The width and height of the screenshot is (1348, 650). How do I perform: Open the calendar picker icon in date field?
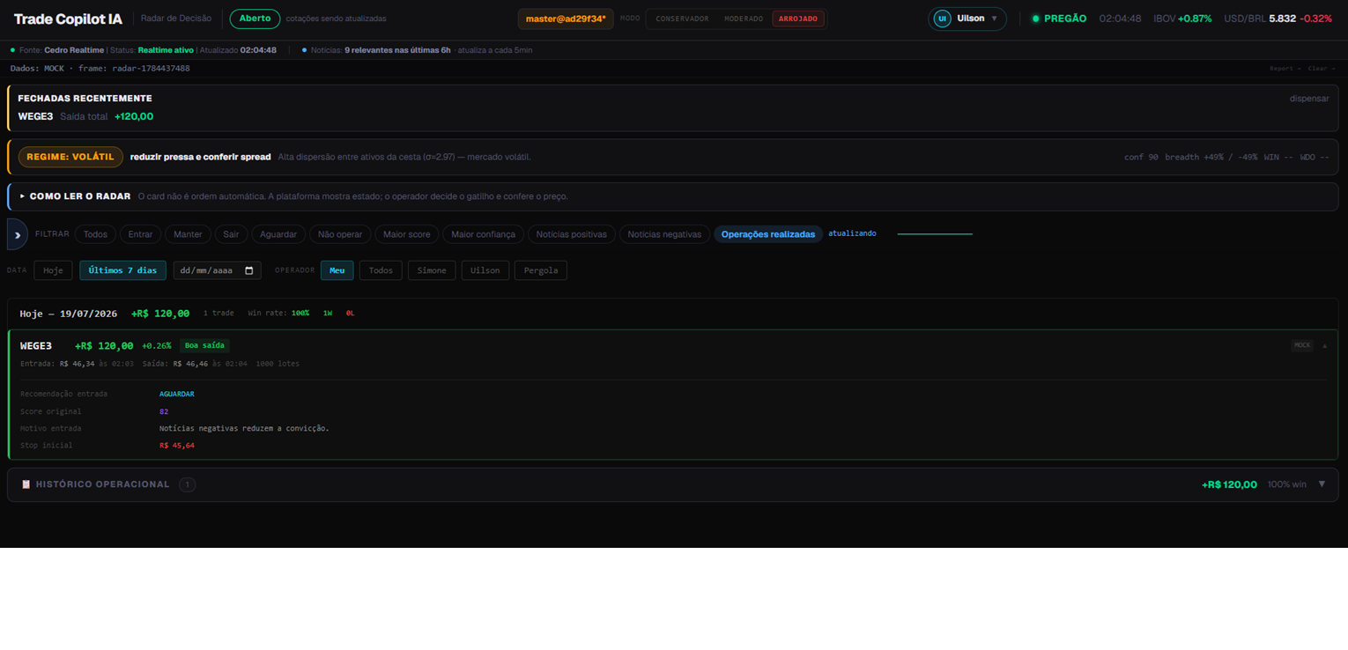click(249, 270)
